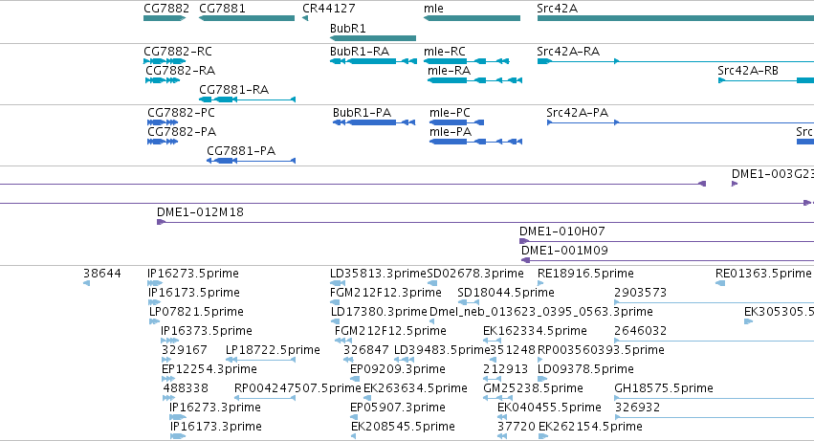The image size is (814, 441).
Task: Select the RE01363.5prime EST label
Action: [762, 274]
